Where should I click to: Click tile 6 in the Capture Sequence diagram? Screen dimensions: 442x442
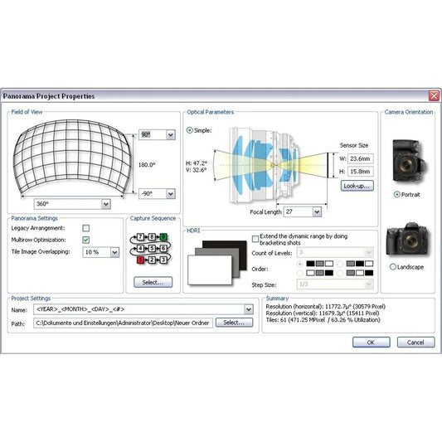point(163,248)
